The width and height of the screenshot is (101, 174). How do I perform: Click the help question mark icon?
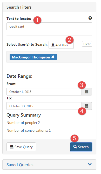coord(90,18)
